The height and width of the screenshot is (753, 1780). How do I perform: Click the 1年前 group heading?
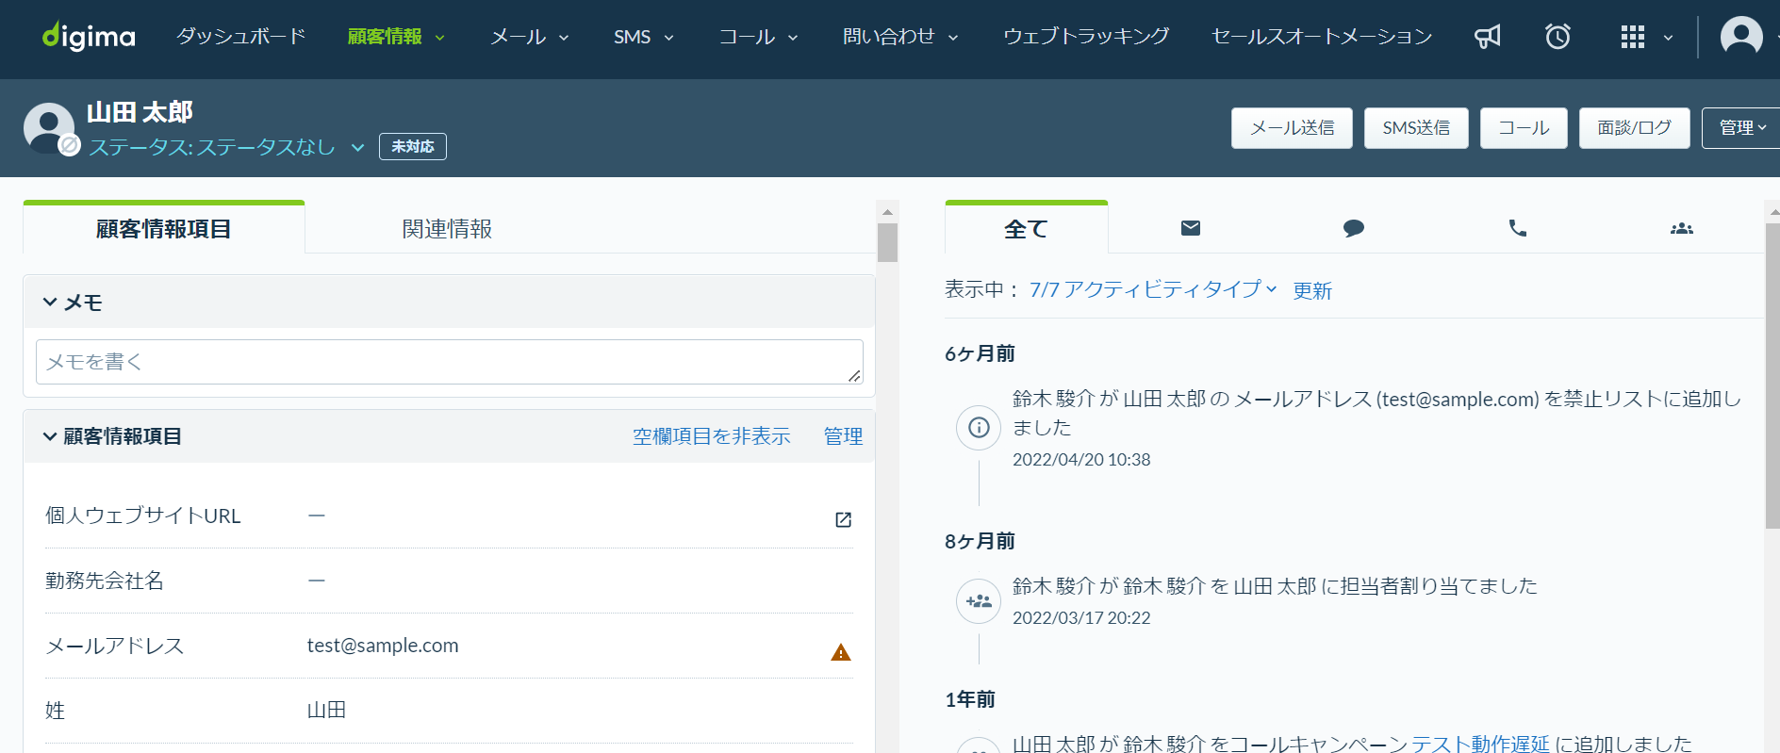pyautogui.click(x=970, y=699)
